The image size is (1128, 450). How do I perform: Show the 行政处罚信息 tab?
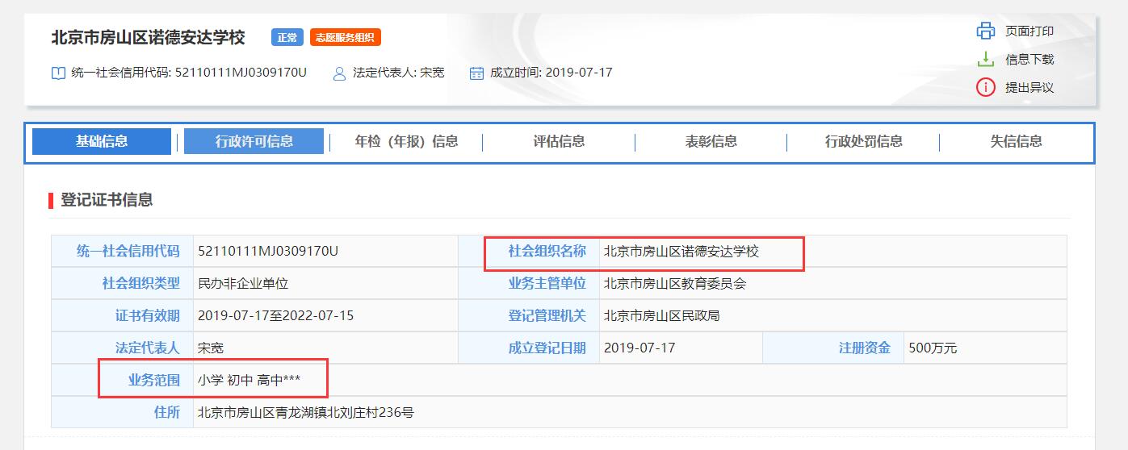click(x=863, y=141)
